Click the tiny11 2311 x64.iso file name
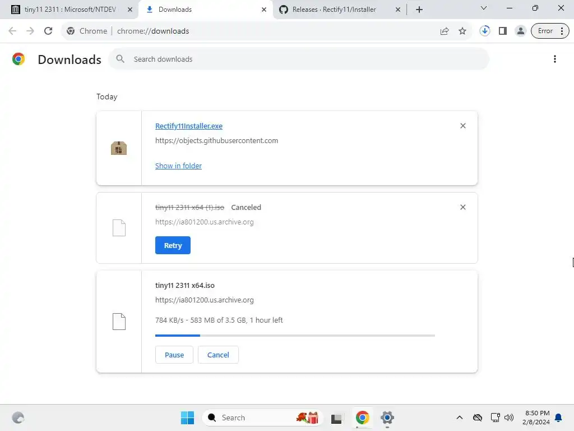This screenshot has height=431, width=574. (x=185, y=286)
